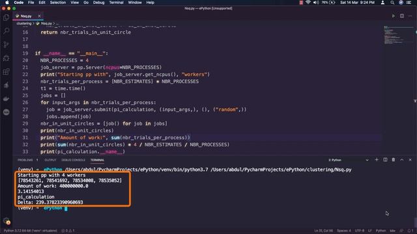Viewport: 417px width, 234px height.
Task: Open the Source Control view
Action: 6,45
